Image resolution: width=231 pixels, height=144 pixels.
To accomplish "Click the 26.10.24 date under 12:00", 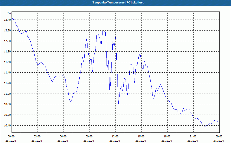I will pyautogui.click(x=115, y=141).
